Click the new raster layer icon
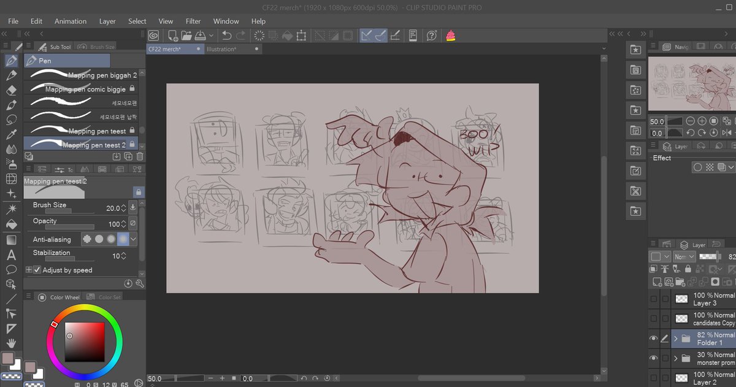 [x=657, y=282]
